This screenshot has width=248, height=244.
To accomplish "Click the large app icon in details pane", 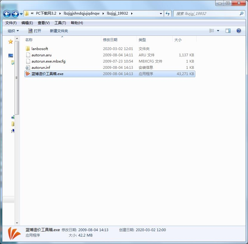I will 14,234.
